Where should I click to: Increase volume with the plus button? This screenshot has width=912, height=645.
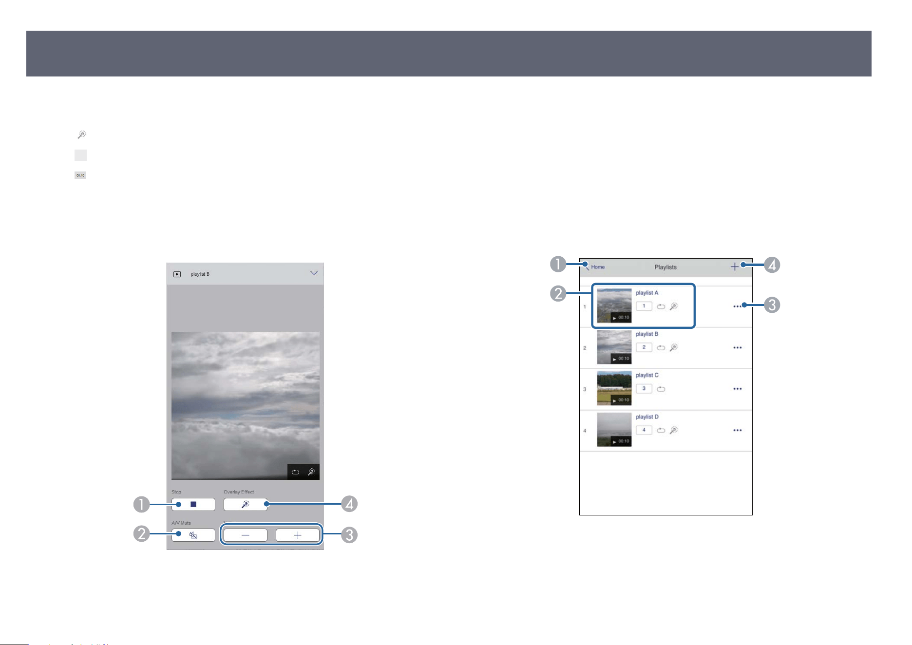298,535
